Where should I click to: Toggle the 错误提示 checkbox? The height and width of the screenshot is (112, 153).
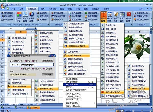33,69
